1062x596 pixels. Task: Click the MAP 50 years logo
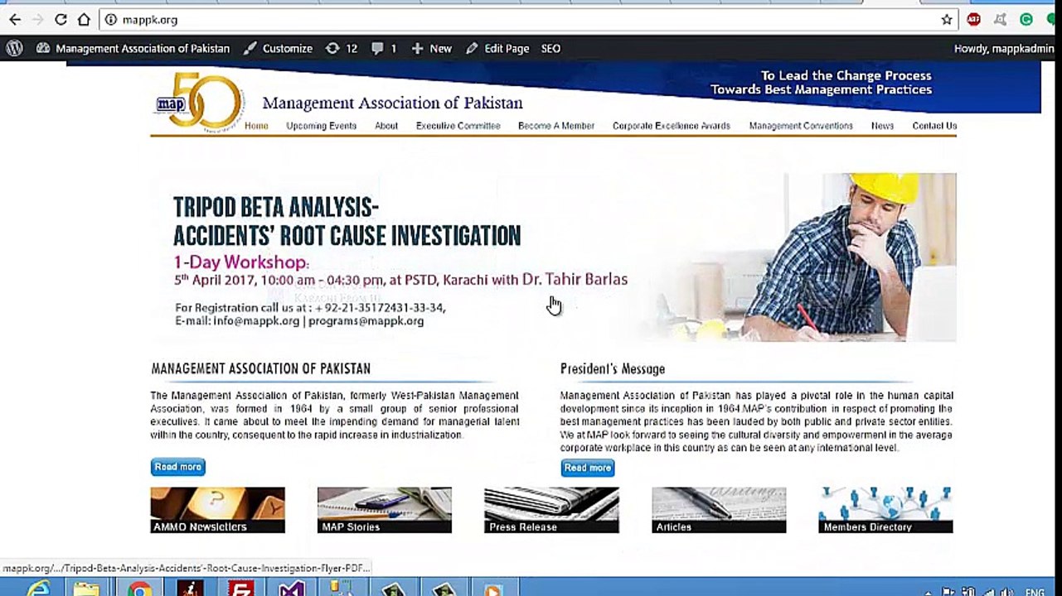click(x=200, y=103)
